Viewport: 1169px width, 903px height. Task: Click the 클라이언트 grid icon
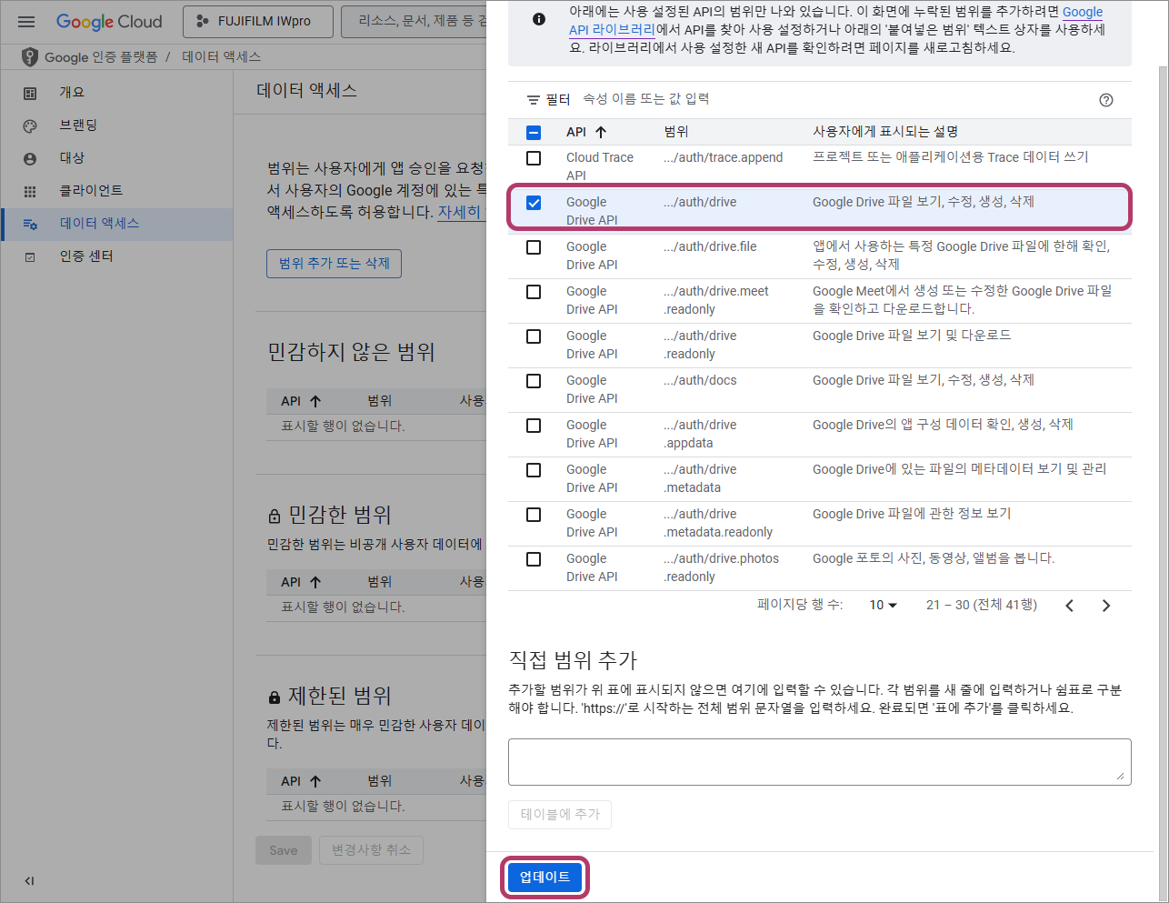[30, 191]
